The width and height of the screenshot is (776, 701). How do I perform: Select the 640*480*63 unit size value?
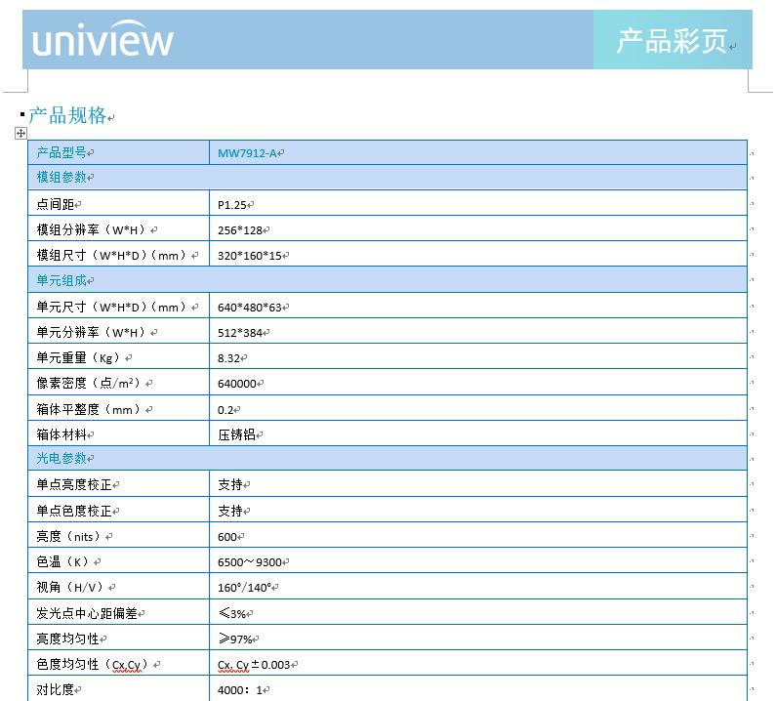point(250,307)
